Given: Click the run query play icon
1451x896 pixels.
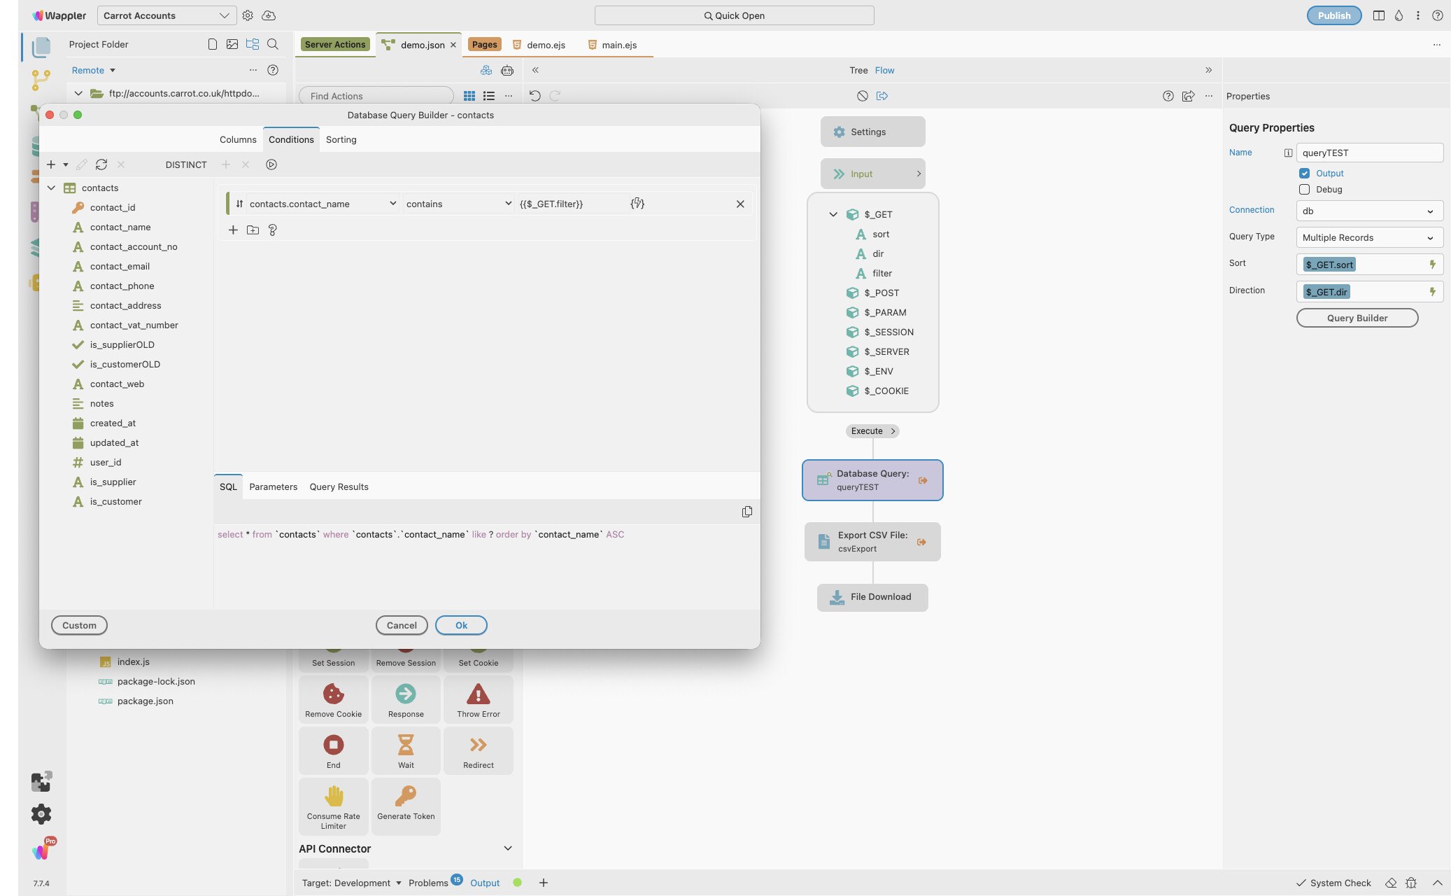Looking at the screenshot, I should point(271,164).
